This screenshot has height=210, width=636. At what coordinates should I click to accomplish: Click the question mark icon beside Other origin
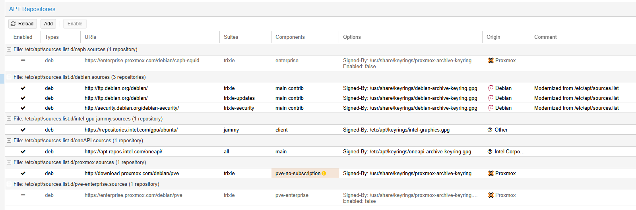490,130
